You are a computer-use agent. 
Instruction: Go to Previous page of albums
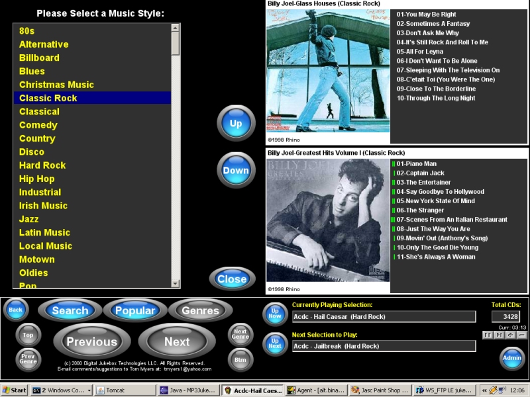(92, 341)
